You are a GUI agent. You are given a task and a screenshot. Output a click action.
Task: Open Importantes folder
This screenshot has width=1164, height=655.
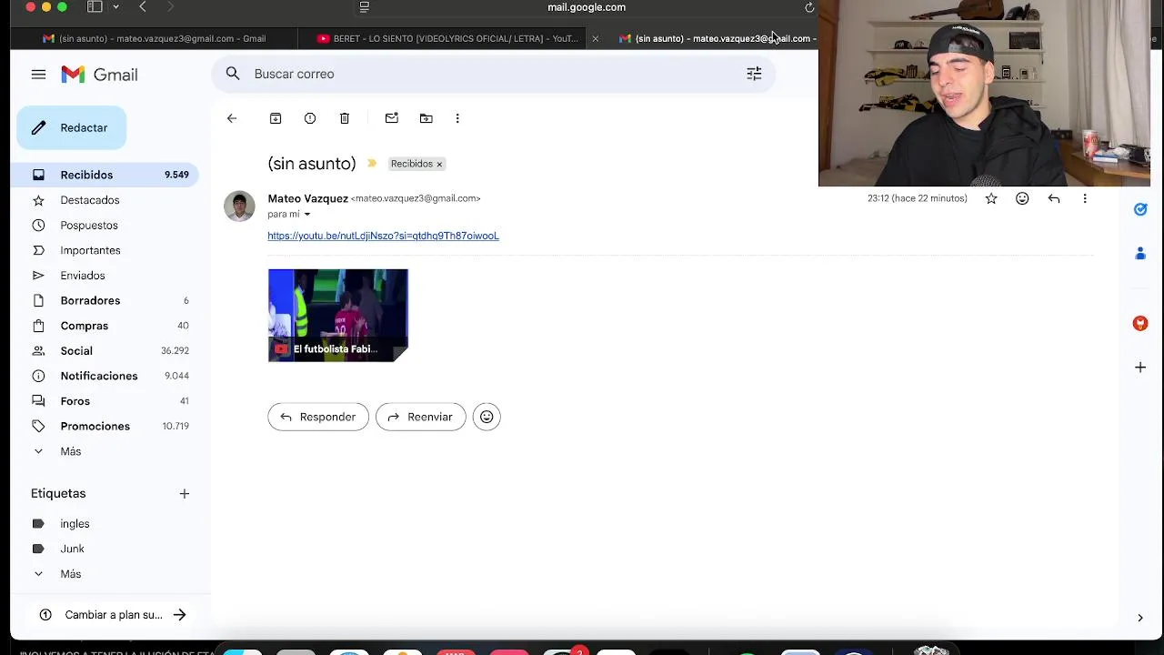click(105, 250)
